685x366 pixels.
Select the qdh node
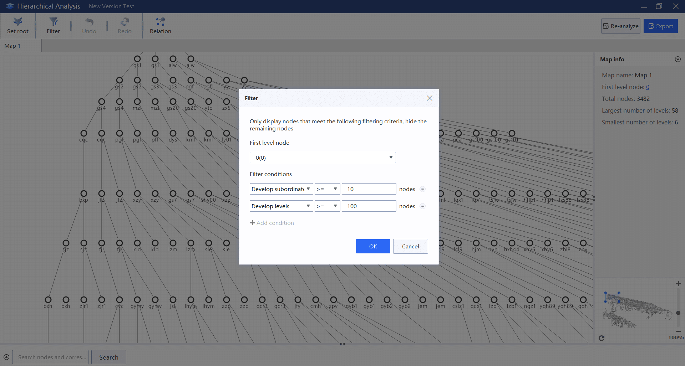pyautogui.click(x=583, y=300)
